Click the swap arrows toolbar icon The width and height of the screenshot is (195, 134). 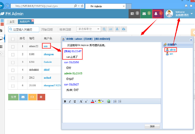coord(111,29)
